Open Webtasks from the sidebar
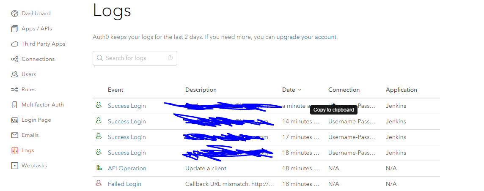This screenshot has width=484, height=191. click(34, 165)
